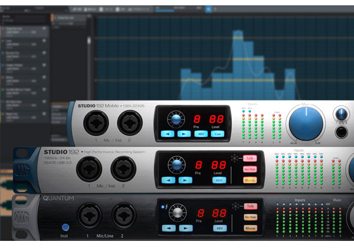Click the small headphone level knob on Studio 192 Mobile

[341, 115]
